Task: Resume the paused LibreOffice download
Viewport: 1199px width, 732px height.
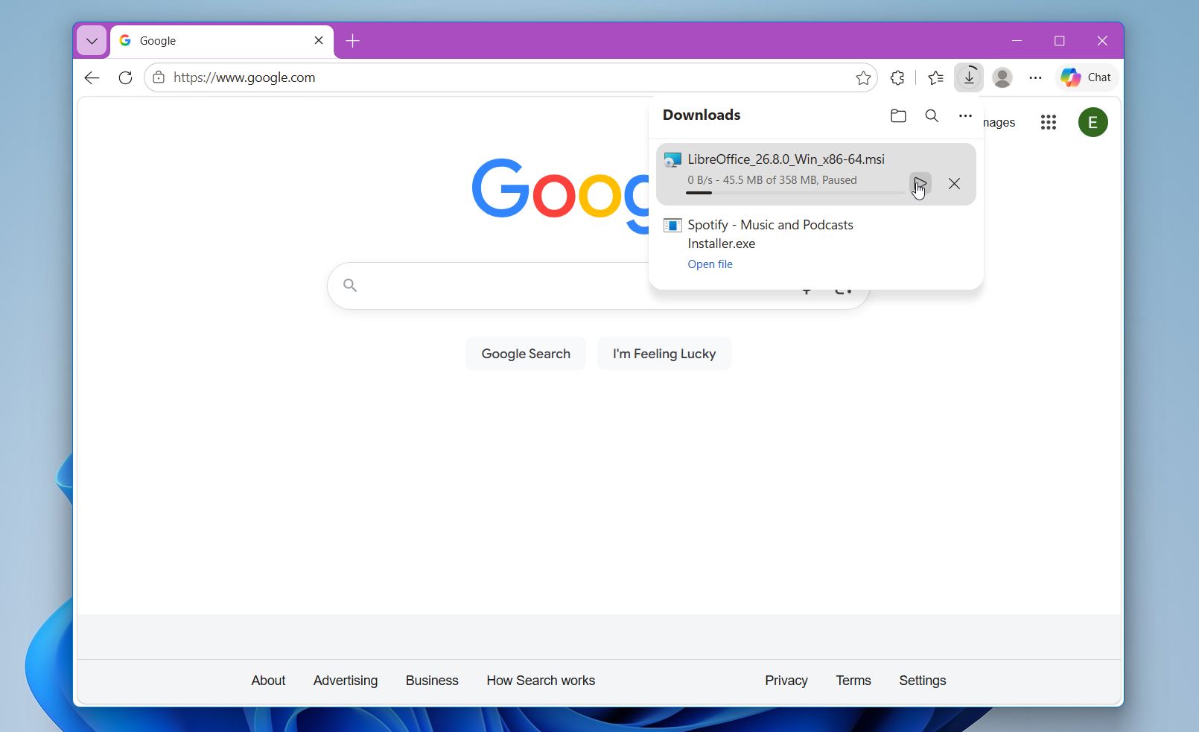Action: pyautogui.click(x=920, y=183)
